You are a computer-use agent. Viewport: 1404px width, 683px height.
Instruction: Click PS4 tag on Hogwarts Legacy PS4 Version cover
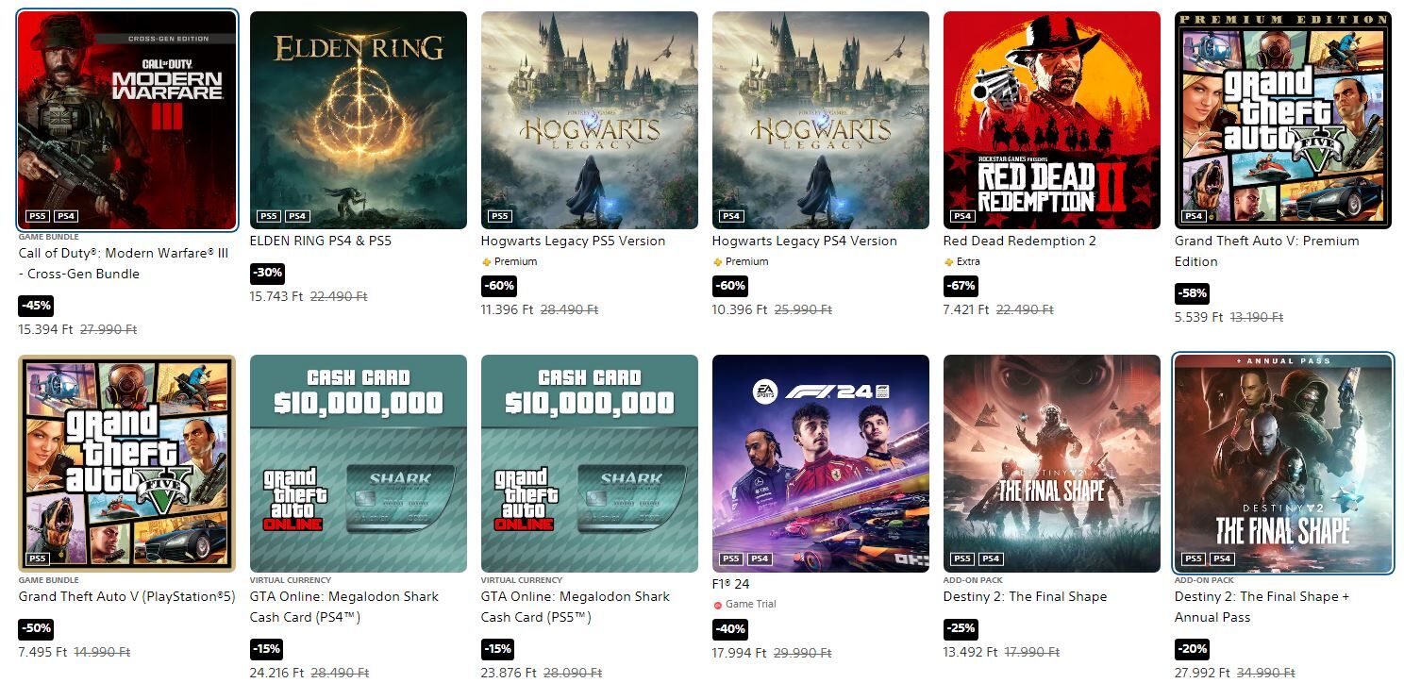[x=730, y=216]
